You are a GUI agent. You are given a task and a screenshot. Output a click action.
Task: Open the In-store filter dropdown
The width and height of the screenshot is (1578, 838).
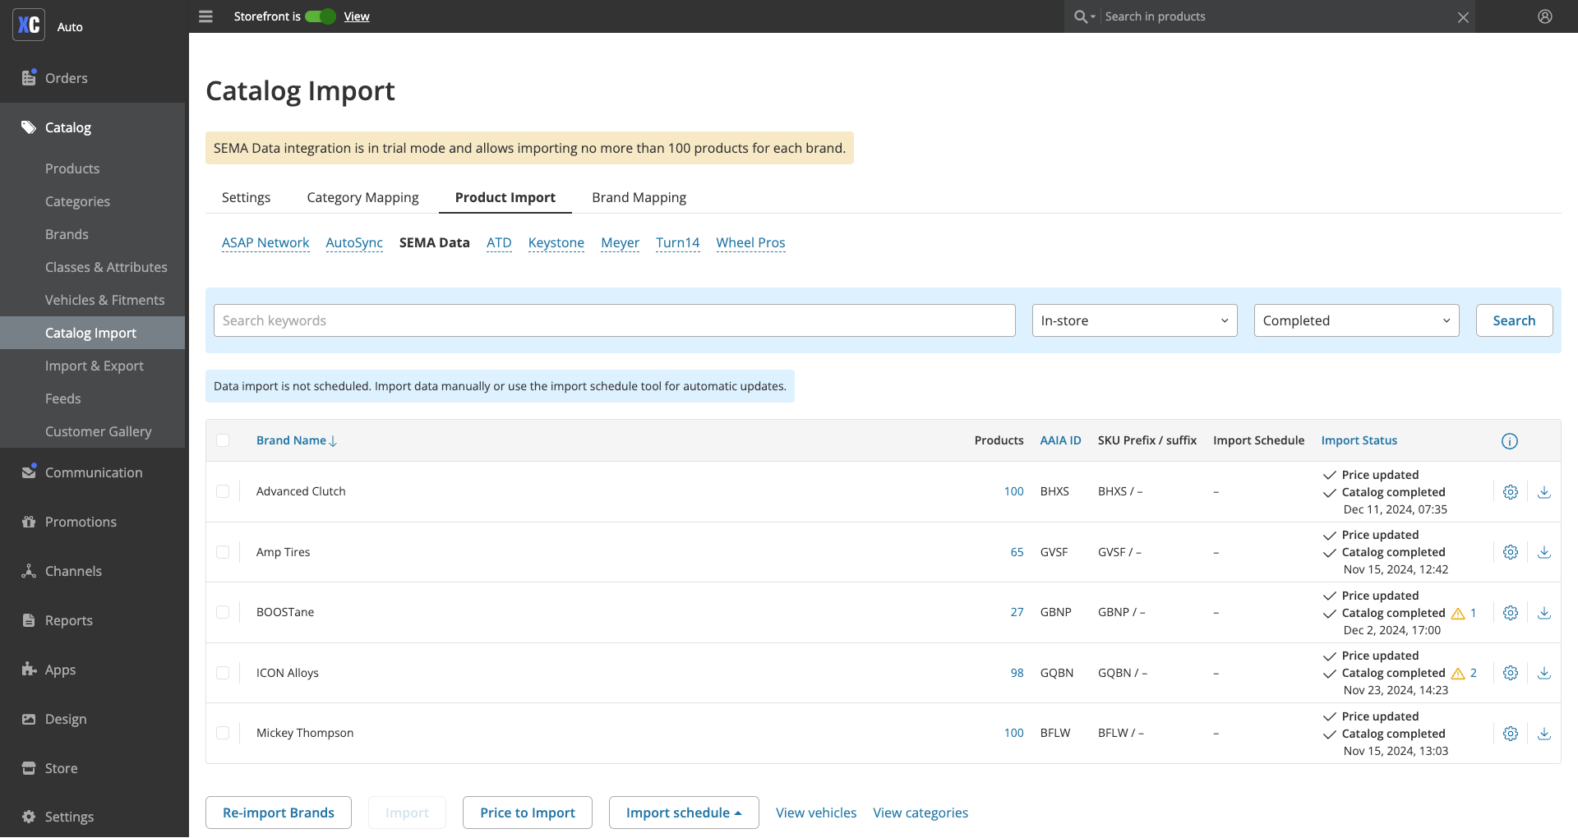(x=1134, y=320)
